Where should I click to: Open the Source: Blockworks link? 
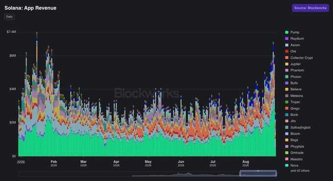[310, 8]
